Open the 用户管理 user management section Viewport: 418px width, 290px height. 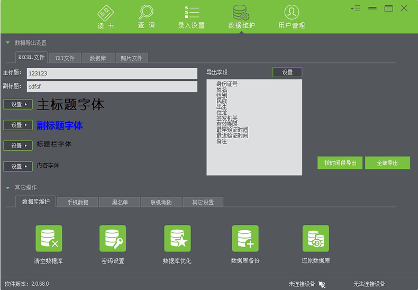(291, 16)
